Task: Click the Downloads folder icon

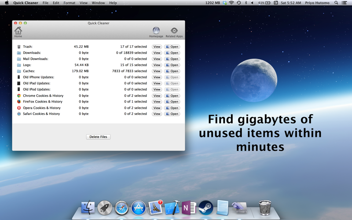Action: click(x=19, y=53)
